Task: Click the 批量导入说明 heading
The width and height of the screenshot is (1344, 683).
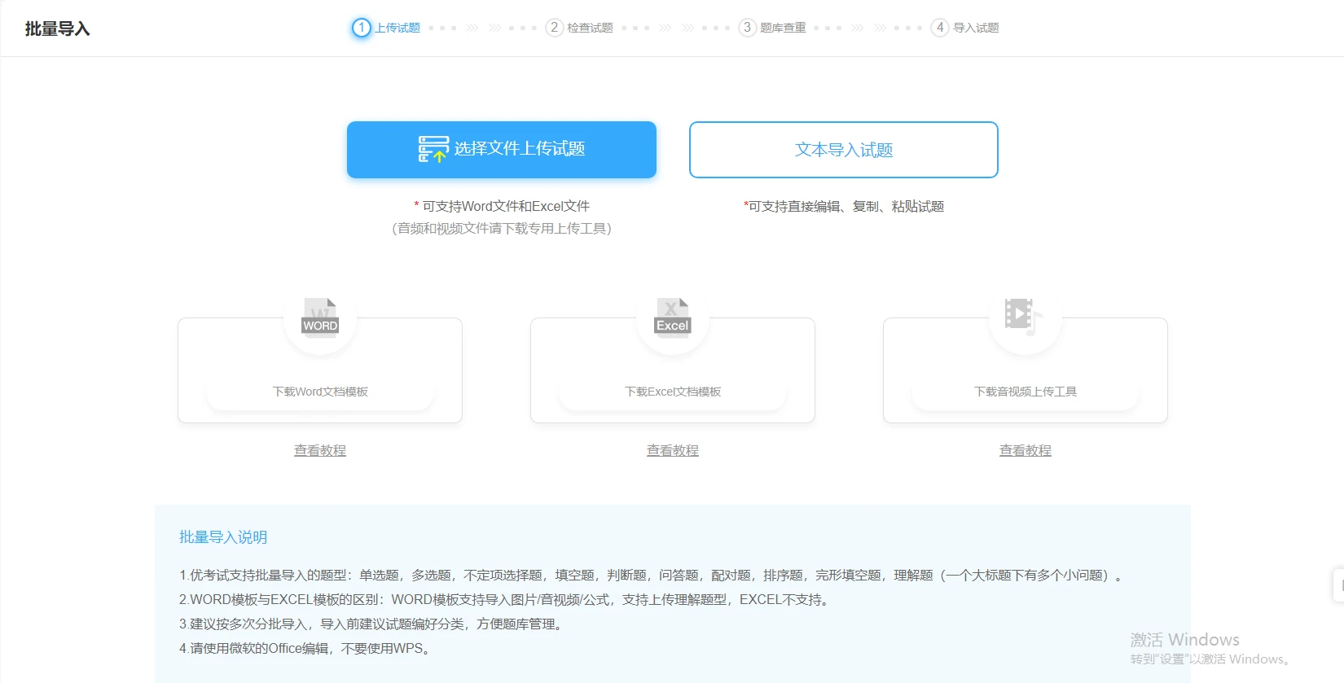Action: coord(223,537)
